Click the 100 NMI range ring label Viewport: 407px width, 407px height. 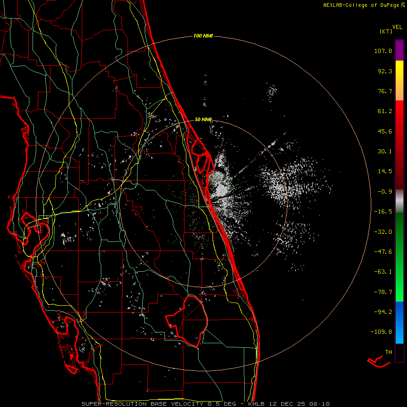point(203,36)
